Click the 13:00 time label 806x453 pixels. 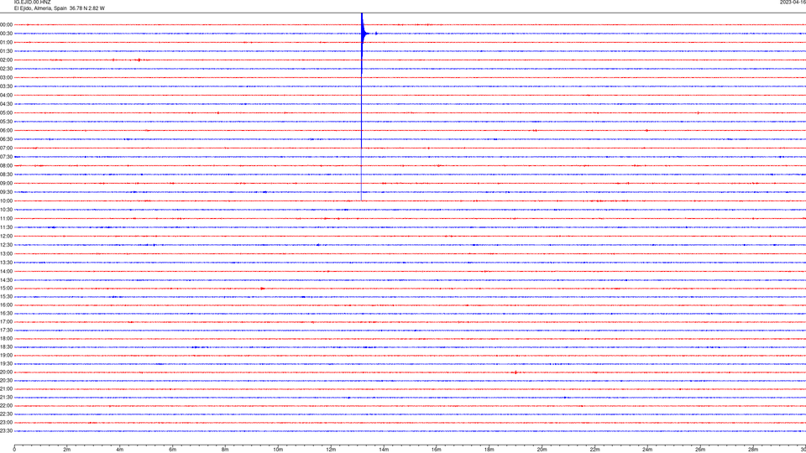[x=6, y=253]
